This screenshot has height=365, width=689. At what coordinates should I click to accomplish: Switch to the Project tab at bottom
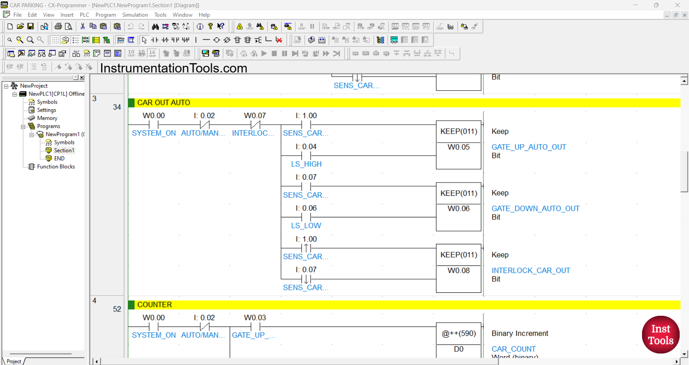point(14,361)
